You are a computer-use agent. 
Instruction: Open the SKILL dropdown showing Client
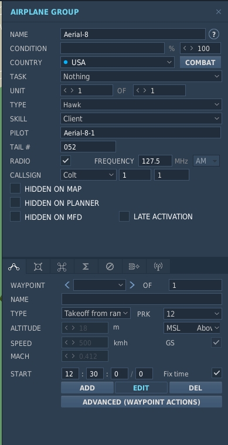point(141,118)
